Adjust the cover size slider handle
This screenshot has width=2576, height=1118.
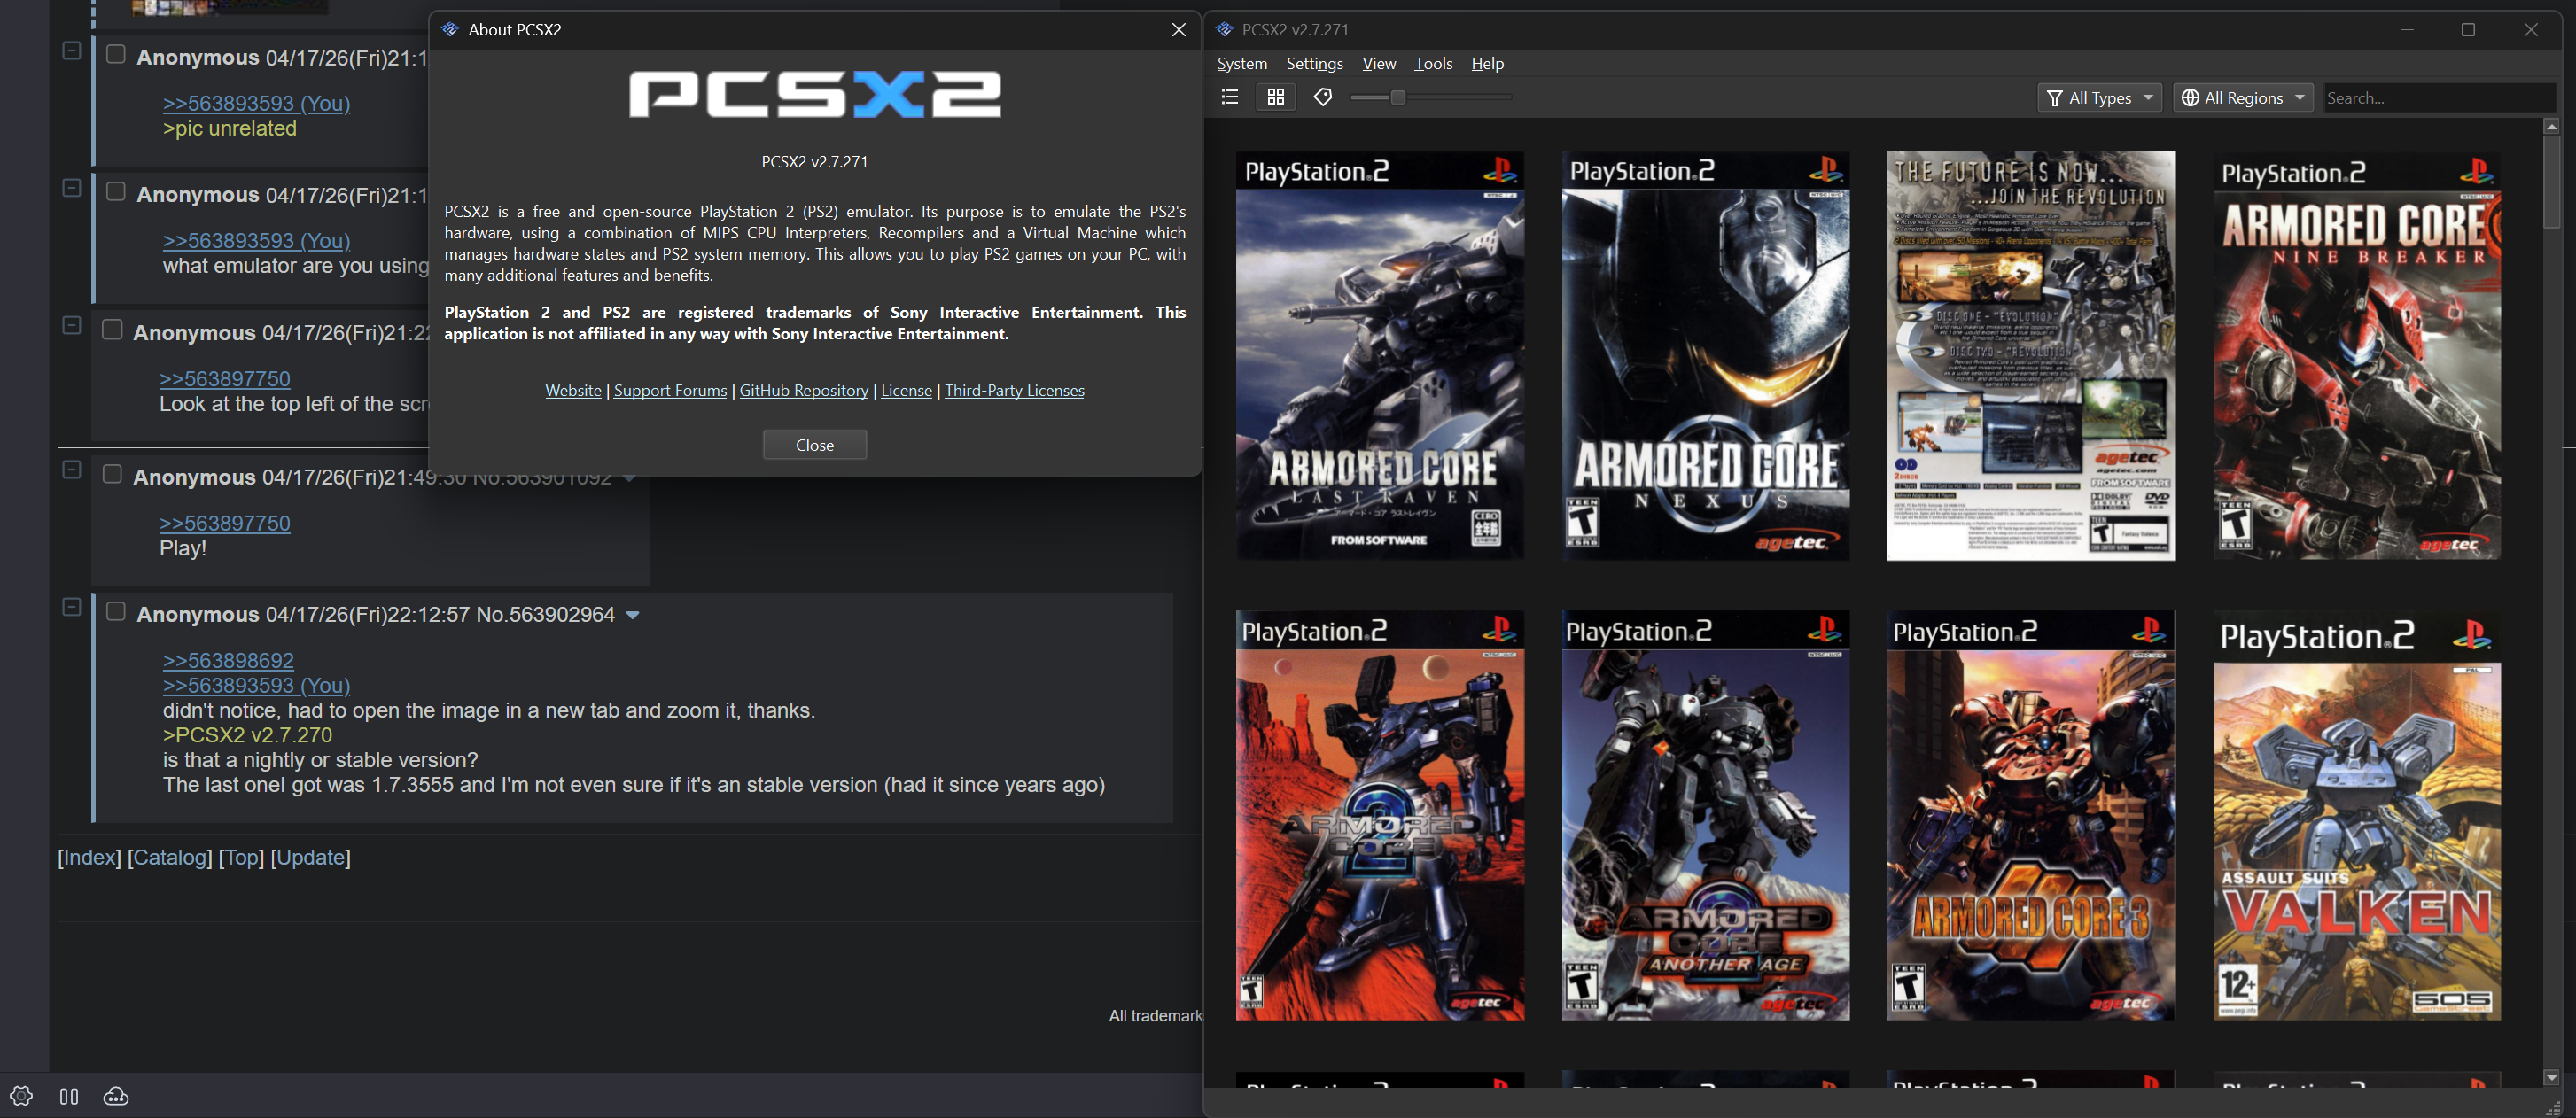click(x=1398, y=97)
